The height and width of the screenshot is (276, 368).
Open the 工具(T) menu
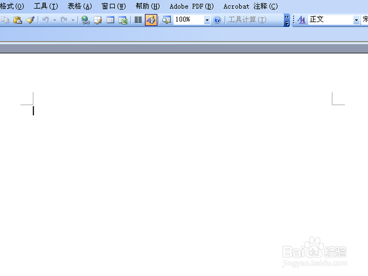46,6
